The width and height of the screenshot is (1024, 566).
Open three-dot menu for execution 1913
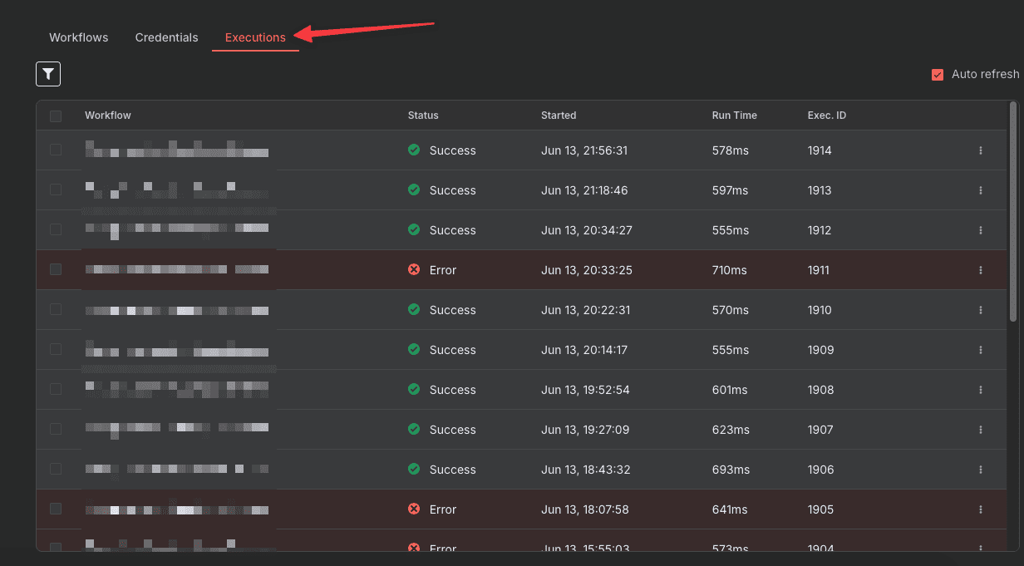pyautogui.click(x=981, y=190)
